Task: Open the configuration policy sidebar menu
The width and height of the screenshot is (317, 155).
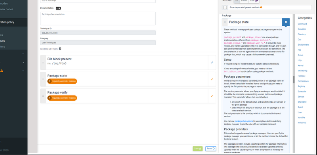Action: pos(13,22)
